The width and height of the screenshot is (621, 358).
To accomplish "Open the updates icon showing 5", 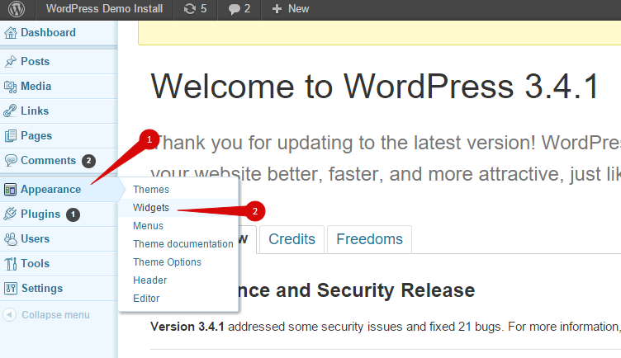I will pos(190,9).
